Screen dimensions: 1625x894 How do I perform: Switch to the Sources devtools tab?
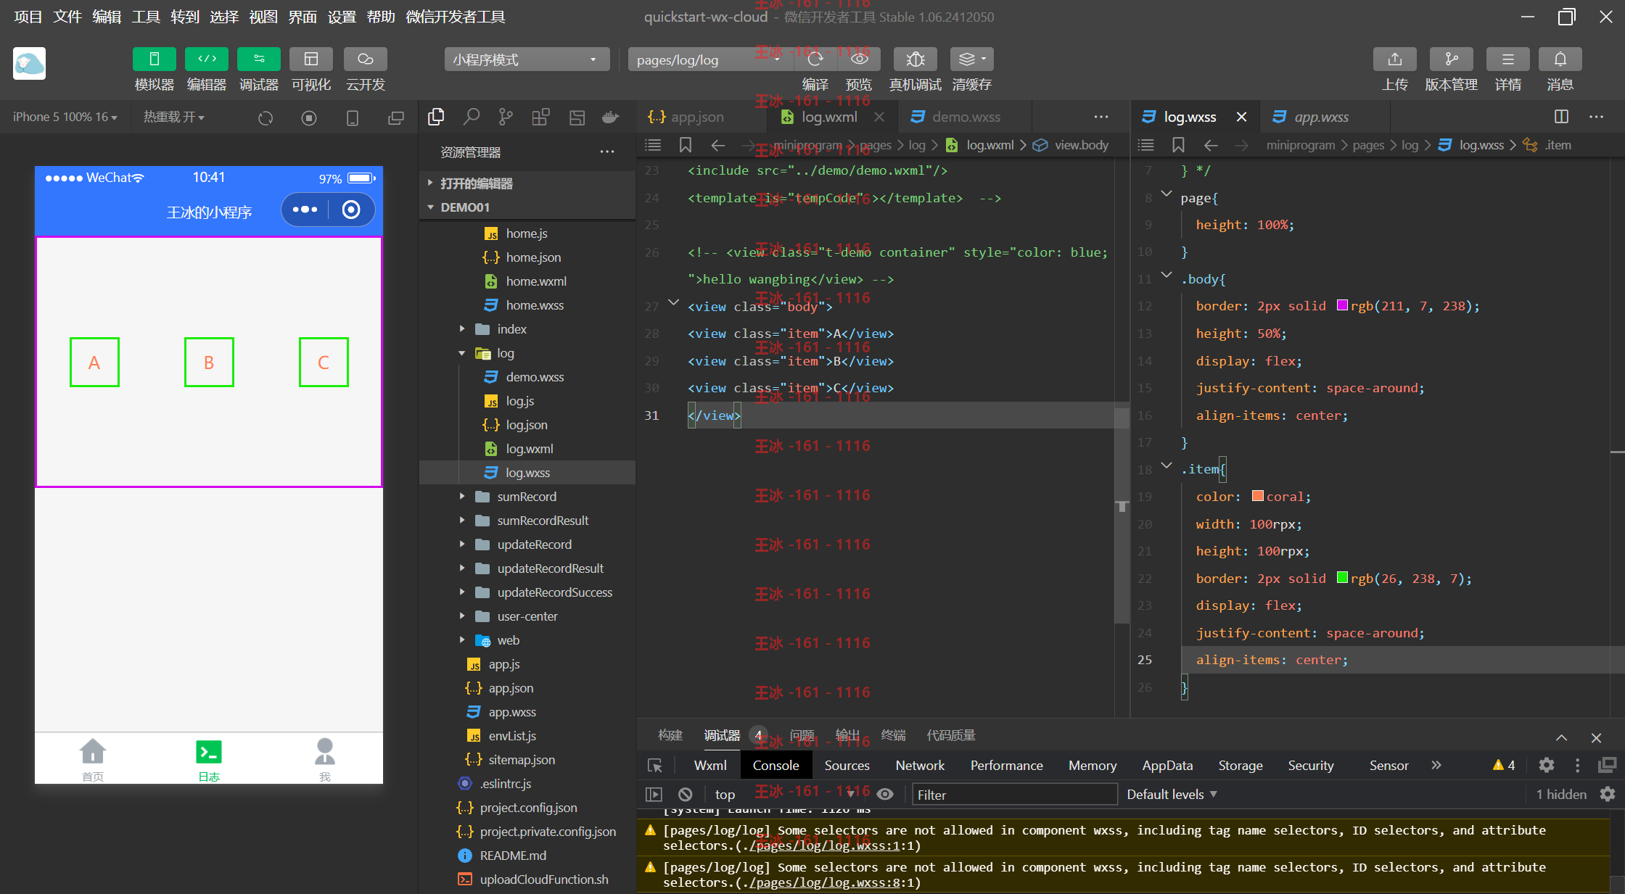847,766
